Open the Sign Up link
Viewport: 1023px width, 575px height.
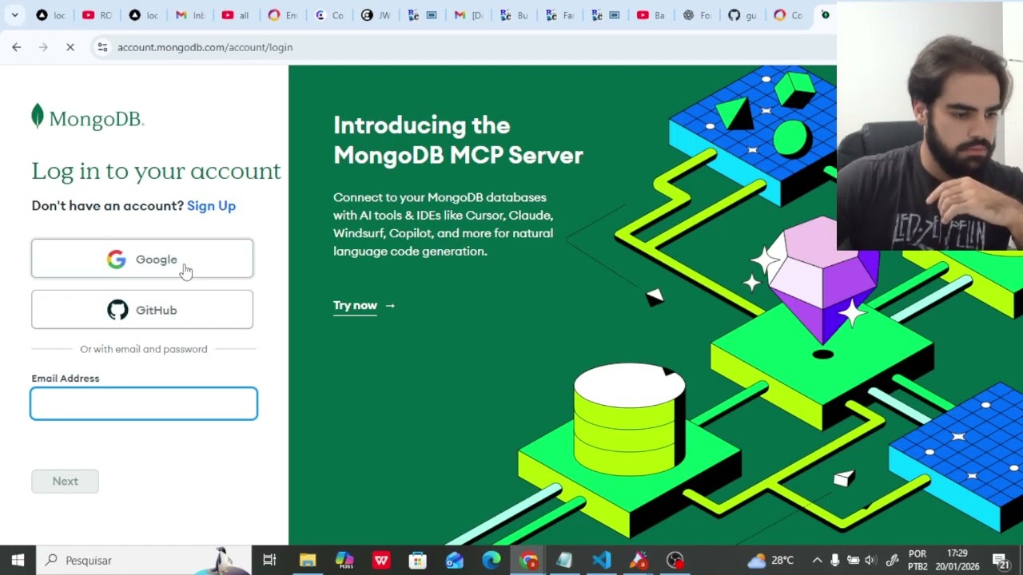click(x=211, y=206)
